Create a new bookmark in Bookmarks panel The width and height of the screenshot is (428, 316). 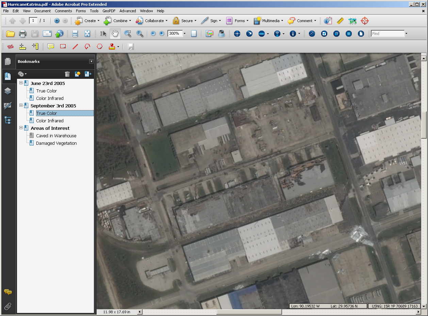tap(78, 74)
